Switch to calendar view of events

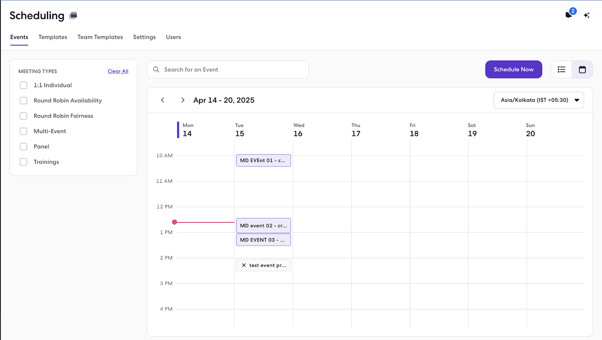click(582, 70)
